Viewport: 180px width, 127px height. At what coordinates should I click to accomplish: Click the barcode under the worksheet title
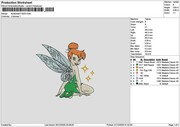(28, 10)
